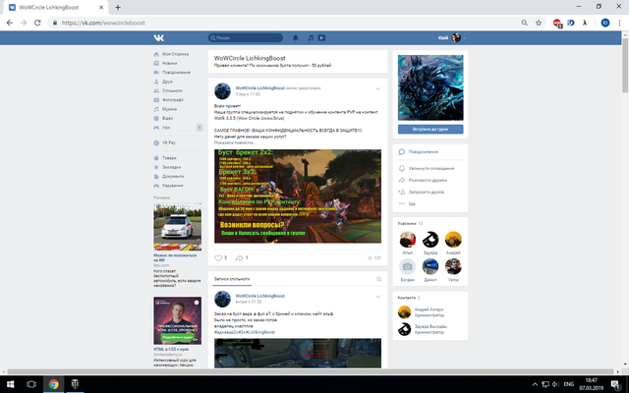Open Chrome three-dot menu

point(620,23)
